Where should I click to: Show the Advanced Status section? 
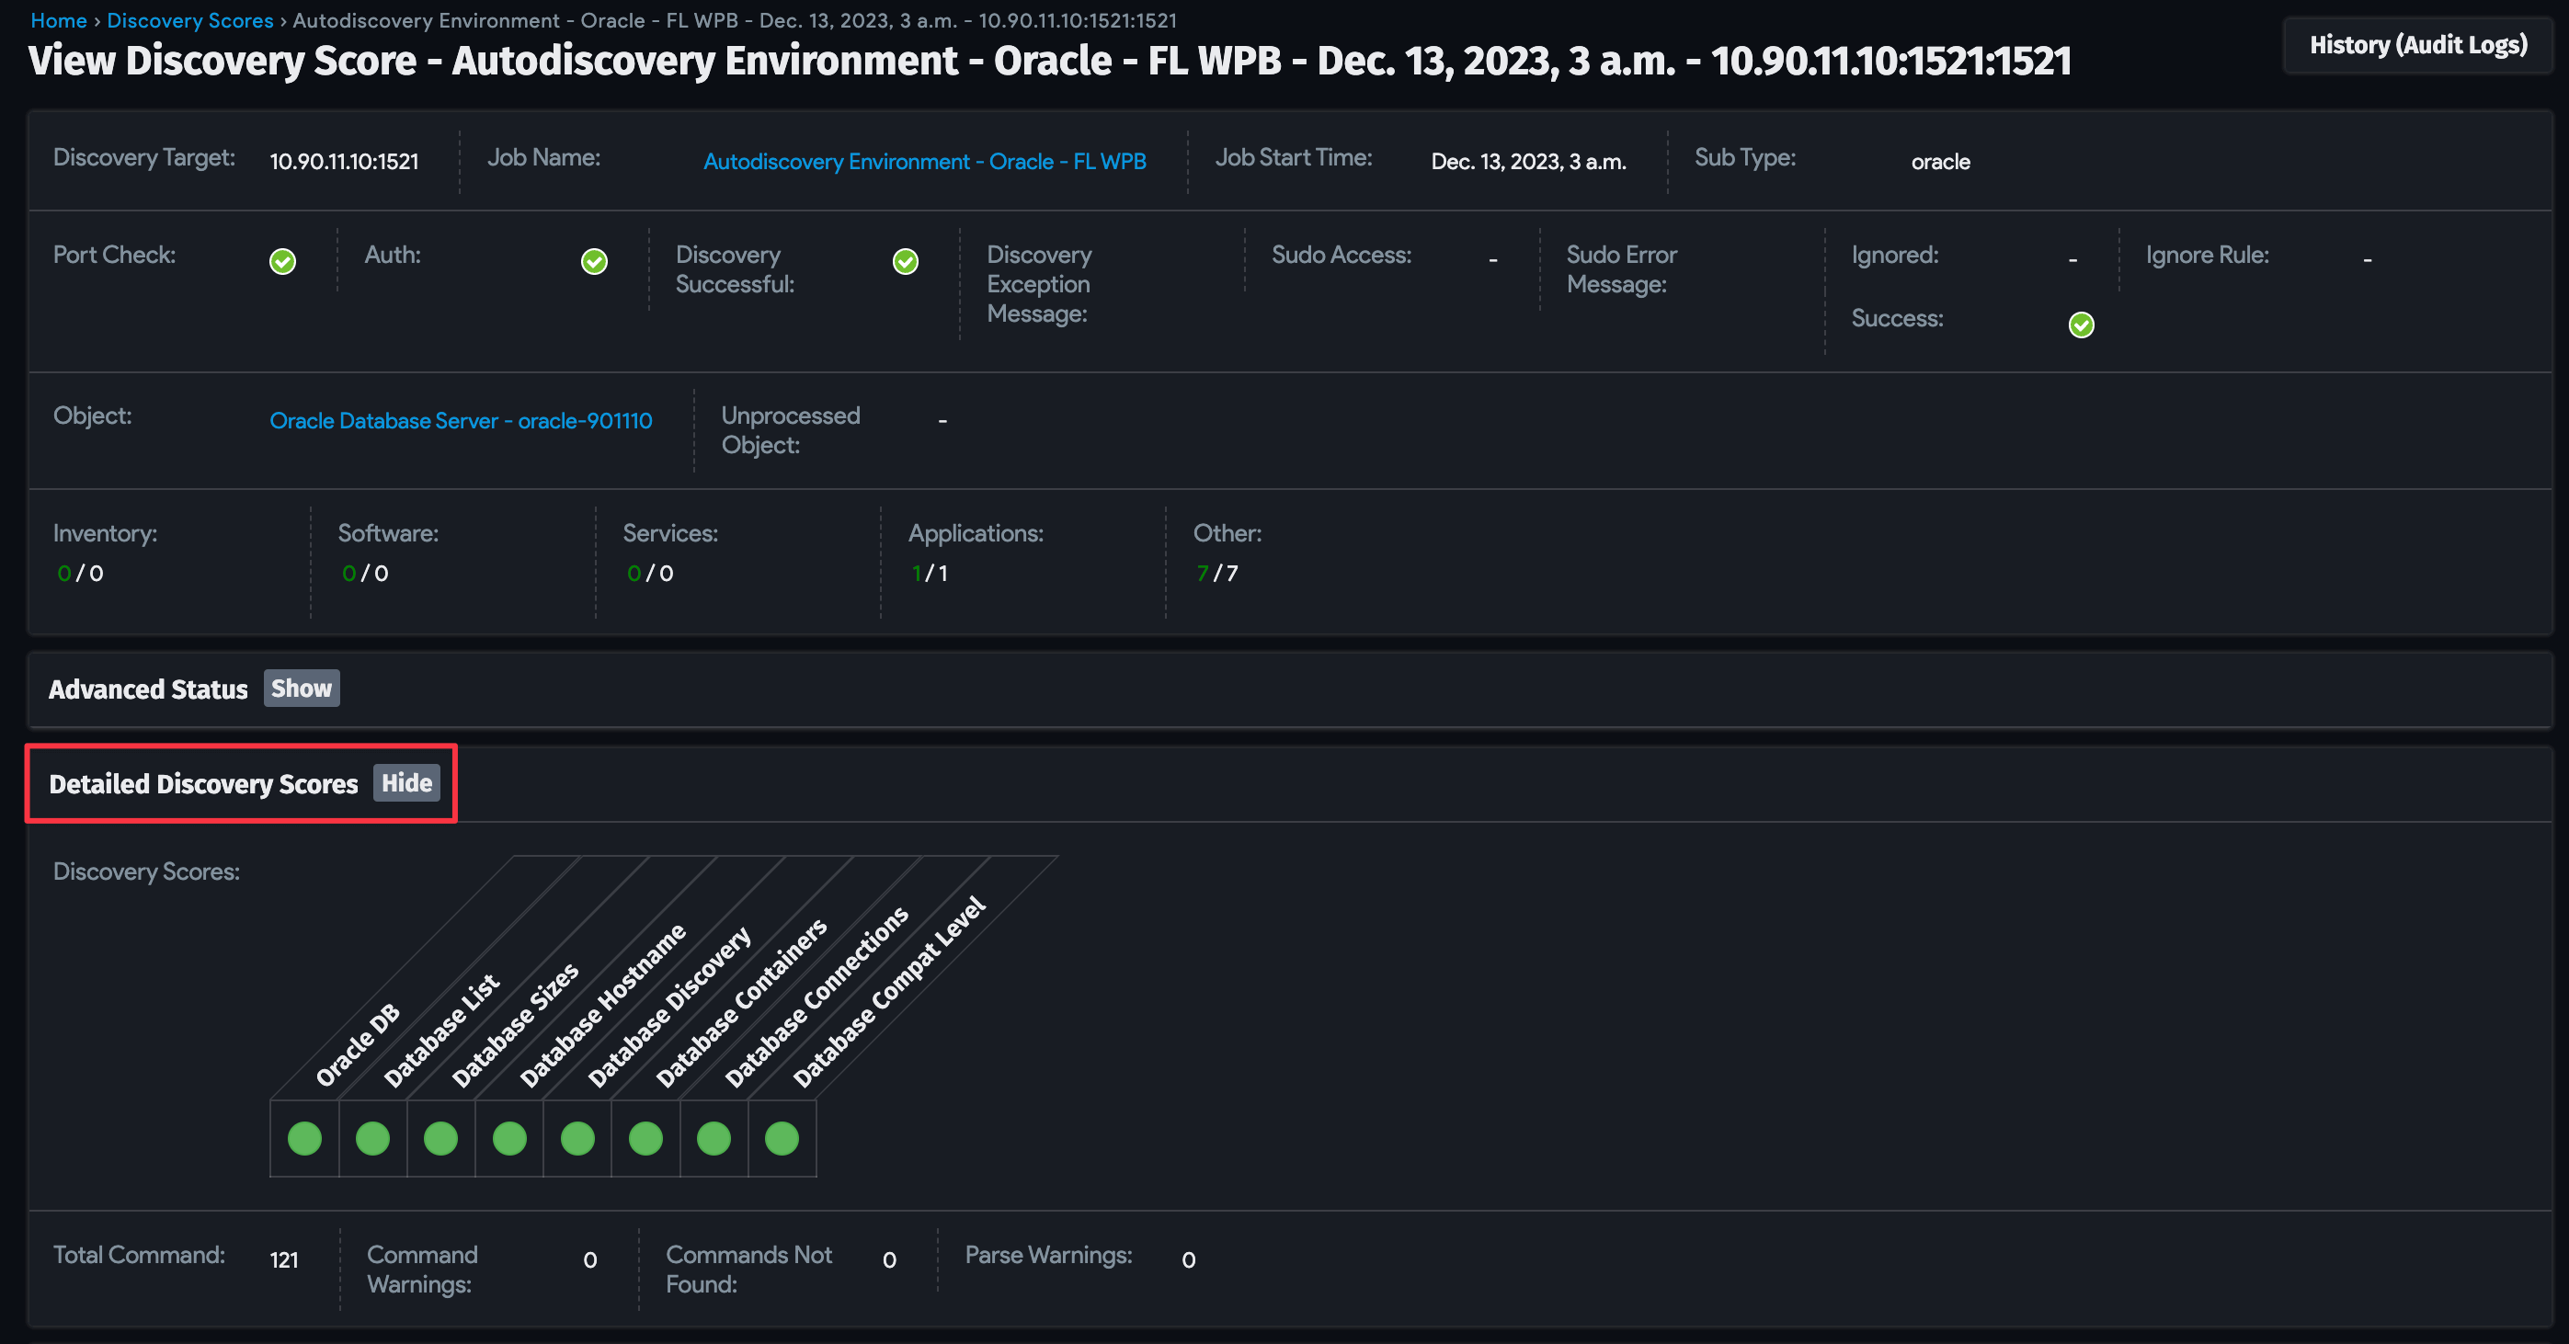click(302, 688)
